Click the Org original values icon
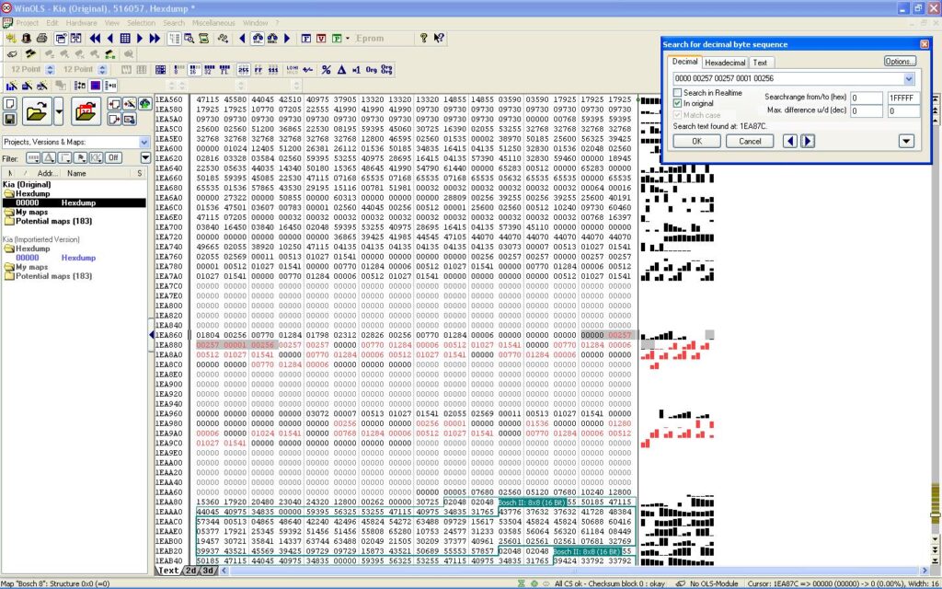 click(372, 70)
